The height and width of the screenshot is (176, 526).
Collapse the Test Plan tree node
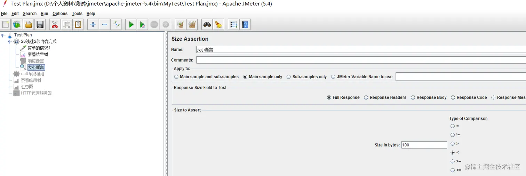click(3, 35)
